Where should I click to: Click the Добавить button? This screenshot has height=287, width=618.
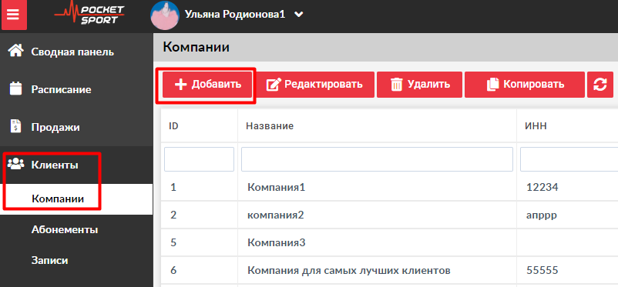[207, 84]
